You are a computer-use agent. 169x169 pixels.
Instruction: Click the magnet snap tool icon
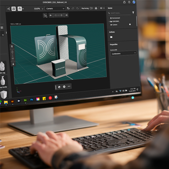point(20,9)
